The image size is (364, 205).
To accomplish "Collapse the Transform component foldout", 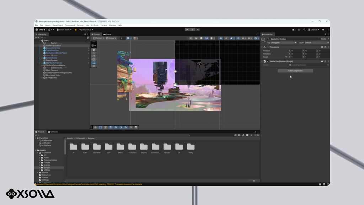I will pyautogui.click(x=262, y=47).
